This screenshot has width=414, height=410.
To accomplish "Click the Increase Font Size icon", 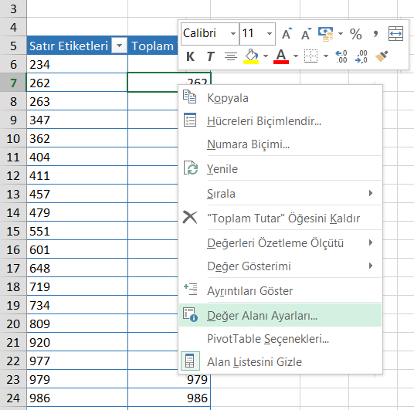I will [287, 34].
